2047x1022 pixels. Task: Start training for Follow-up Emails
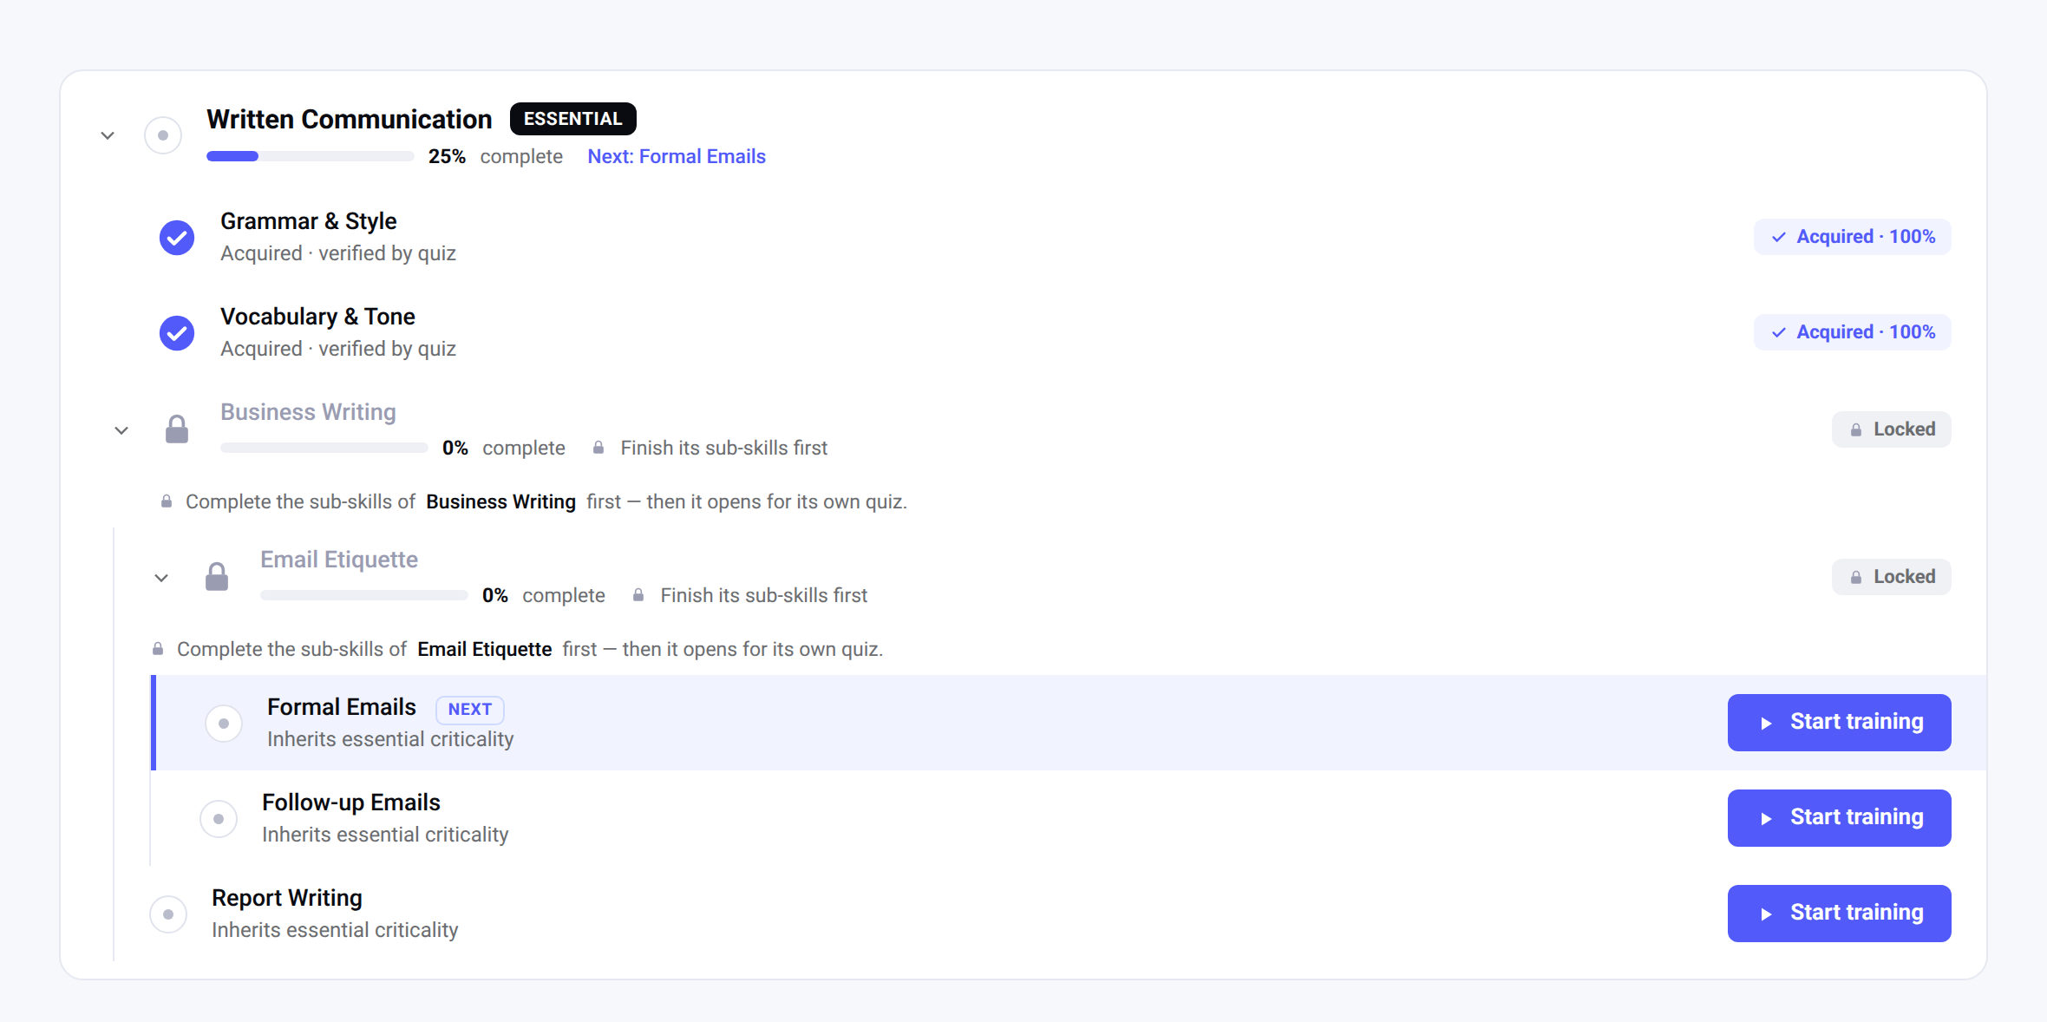click(x=1840, y=818)
